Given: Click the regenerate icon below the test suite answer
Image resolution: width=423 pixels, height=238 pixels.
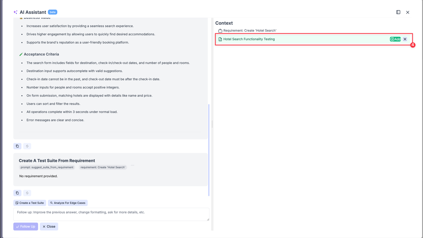Looking at the screenshot, I should [x=27, y=193].
